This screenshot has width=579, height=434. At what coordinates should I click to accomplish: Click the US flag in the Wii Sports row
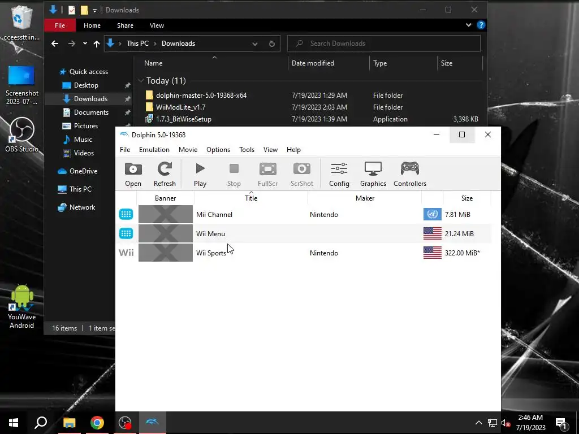pos(433,253)
